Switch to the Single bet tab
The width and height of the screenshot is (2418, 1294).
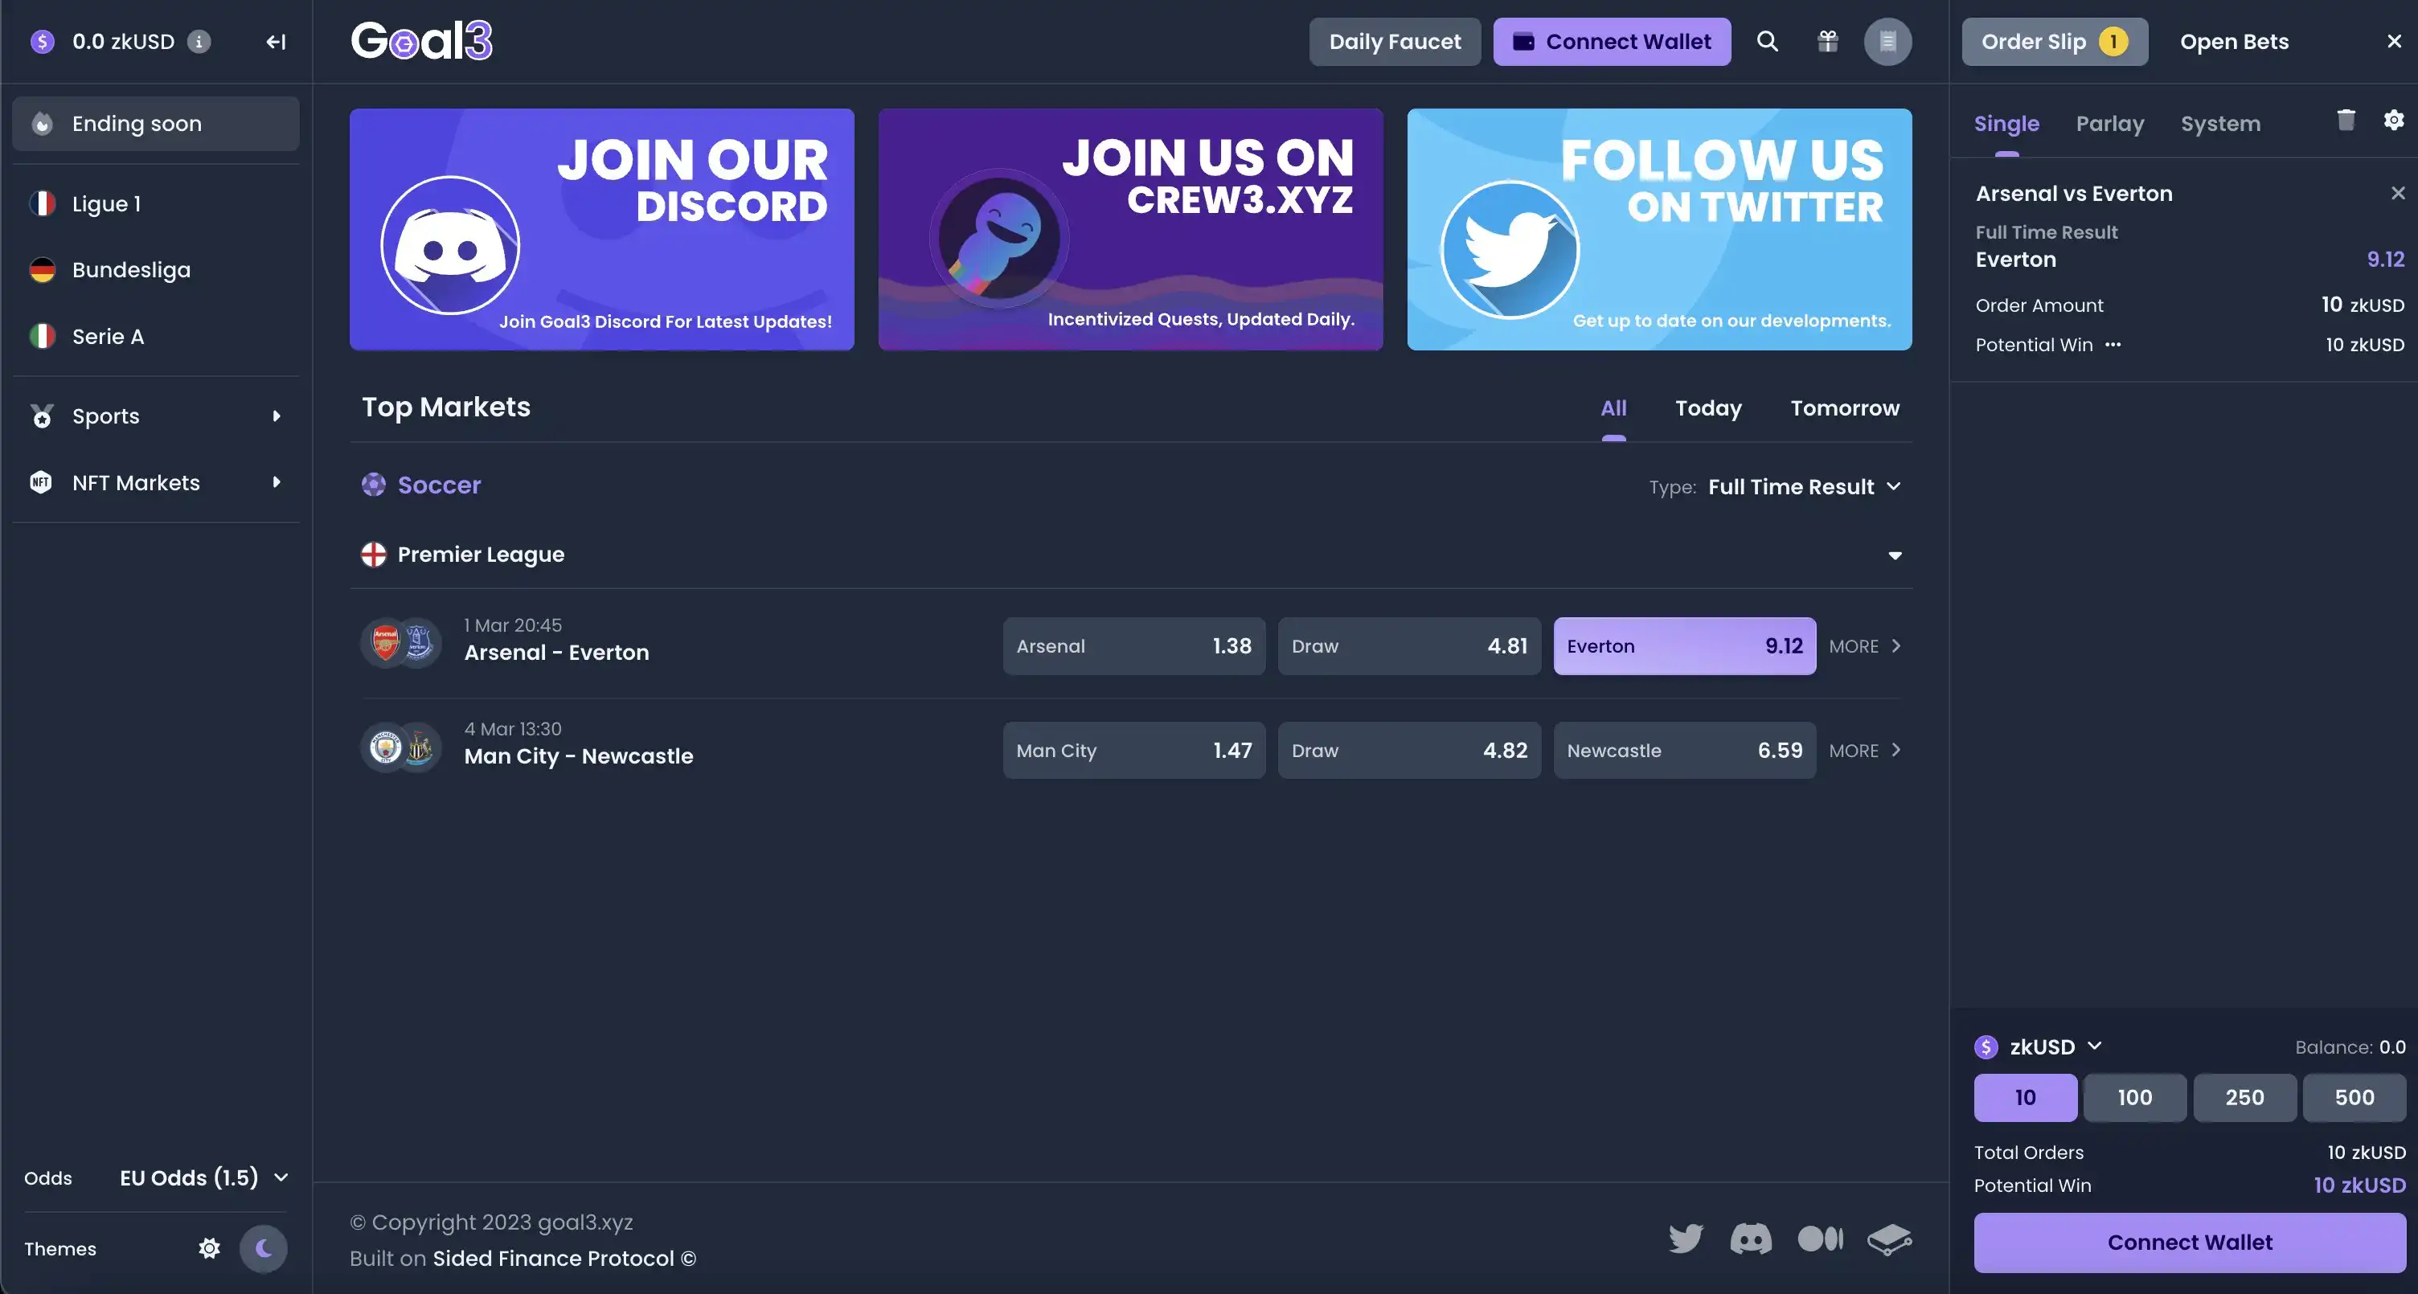point(2006,124)
